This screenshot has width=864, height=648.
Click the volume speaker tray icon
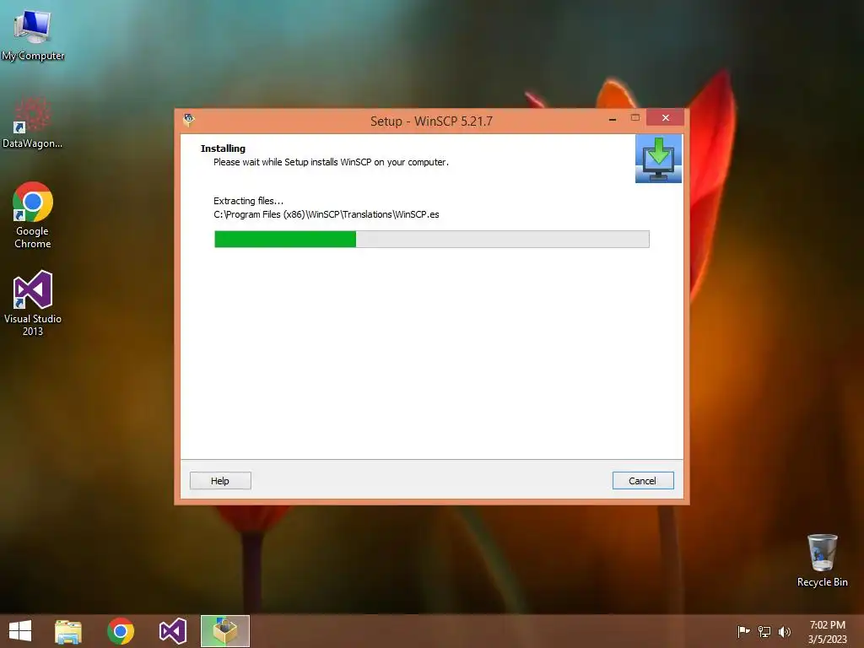pyautogui.click(x=784, y=631)
